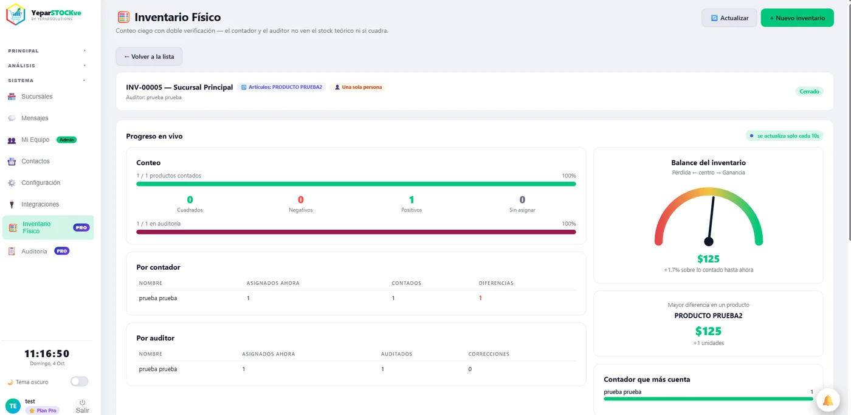Viewport: 851px width, 415px height.
Task: Click the Balance del inventario gauge
Action: 708,217
